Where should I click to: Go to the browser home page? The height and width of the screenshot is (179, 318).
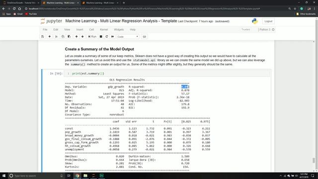point(19,9)
